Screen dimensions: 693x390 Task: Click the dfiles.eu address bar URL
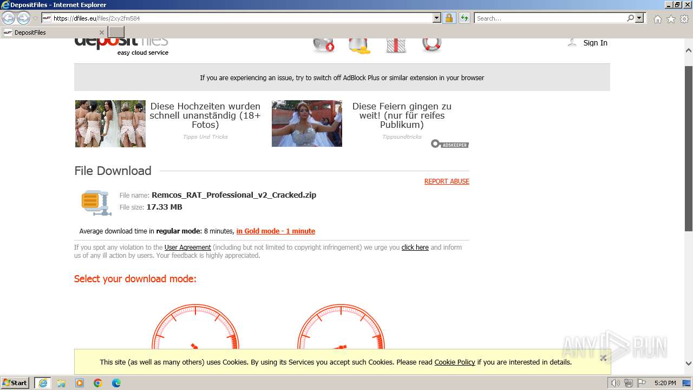coord(96,18)
